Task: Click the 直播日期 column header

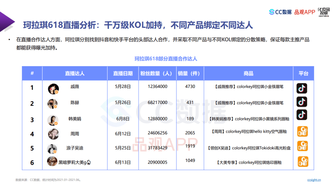Action: 123,74
